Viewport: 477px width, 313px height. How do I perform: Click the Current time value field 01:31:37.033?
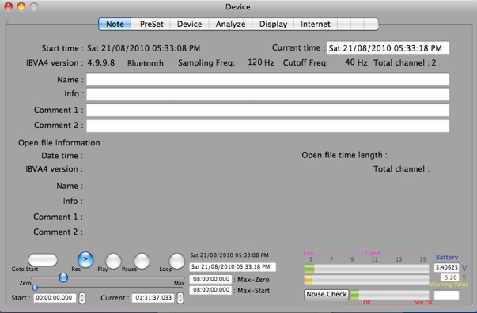click(153, 297)
